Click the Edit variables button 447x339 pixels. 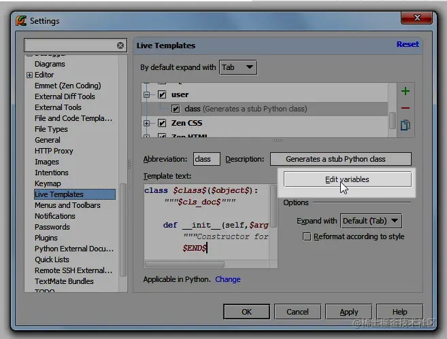(x=348, y=179)
